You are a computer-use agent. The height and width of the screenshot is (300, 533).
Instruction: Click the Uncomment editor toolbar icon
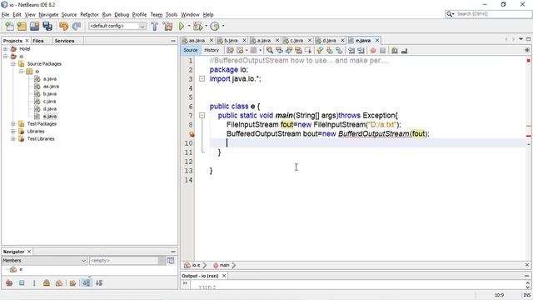point(404,50)
